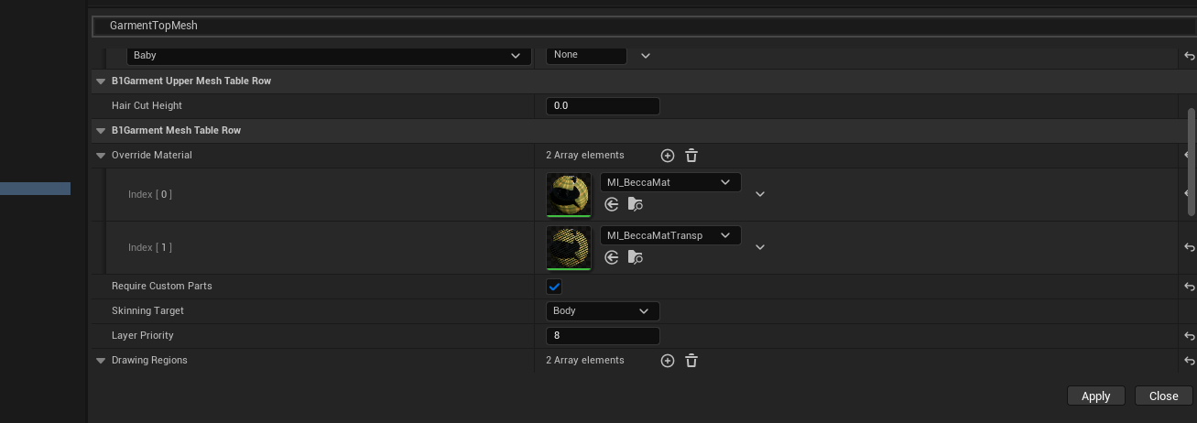Click the MI_BeccaMatTransp material thumbnail
Screen dimensions: 1197x423
[569, 247]
